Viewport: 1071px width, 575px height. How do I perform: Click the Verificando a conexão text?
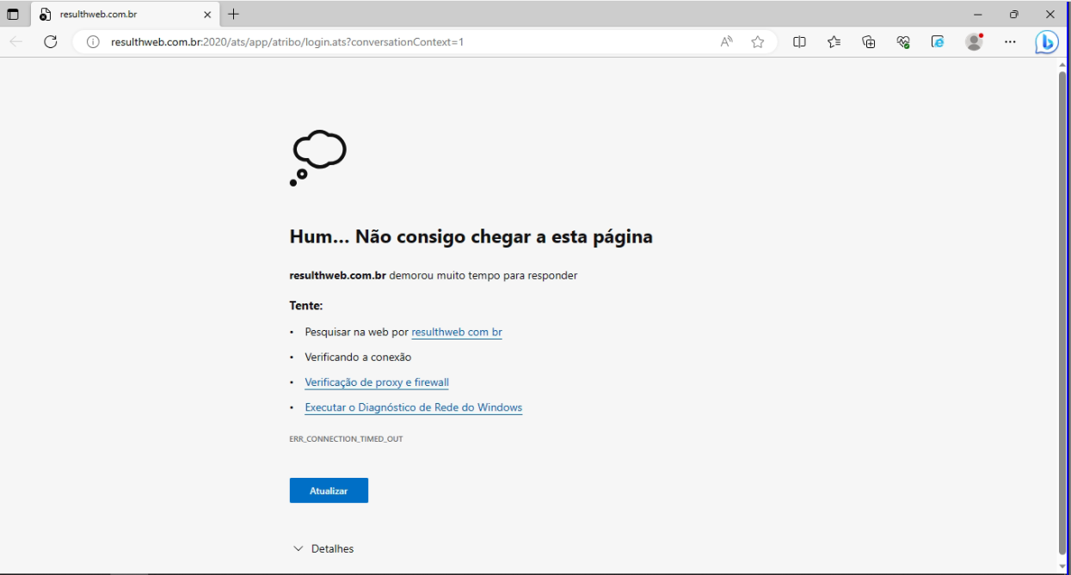[358, 357]
